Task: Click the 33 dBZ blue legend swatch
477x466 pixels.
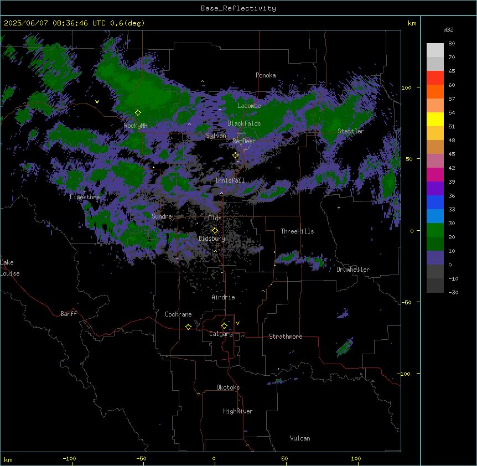Action: point(435,202)
